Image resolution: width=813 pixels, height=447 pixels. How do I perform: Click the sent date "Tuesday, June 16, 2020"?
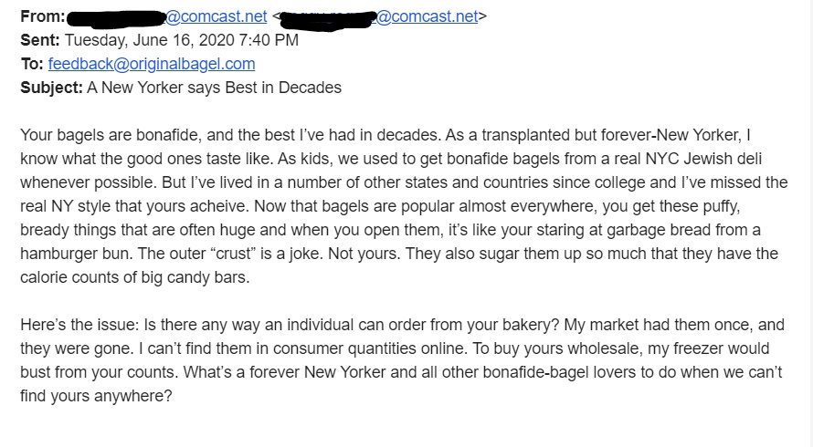click(149, 40)
